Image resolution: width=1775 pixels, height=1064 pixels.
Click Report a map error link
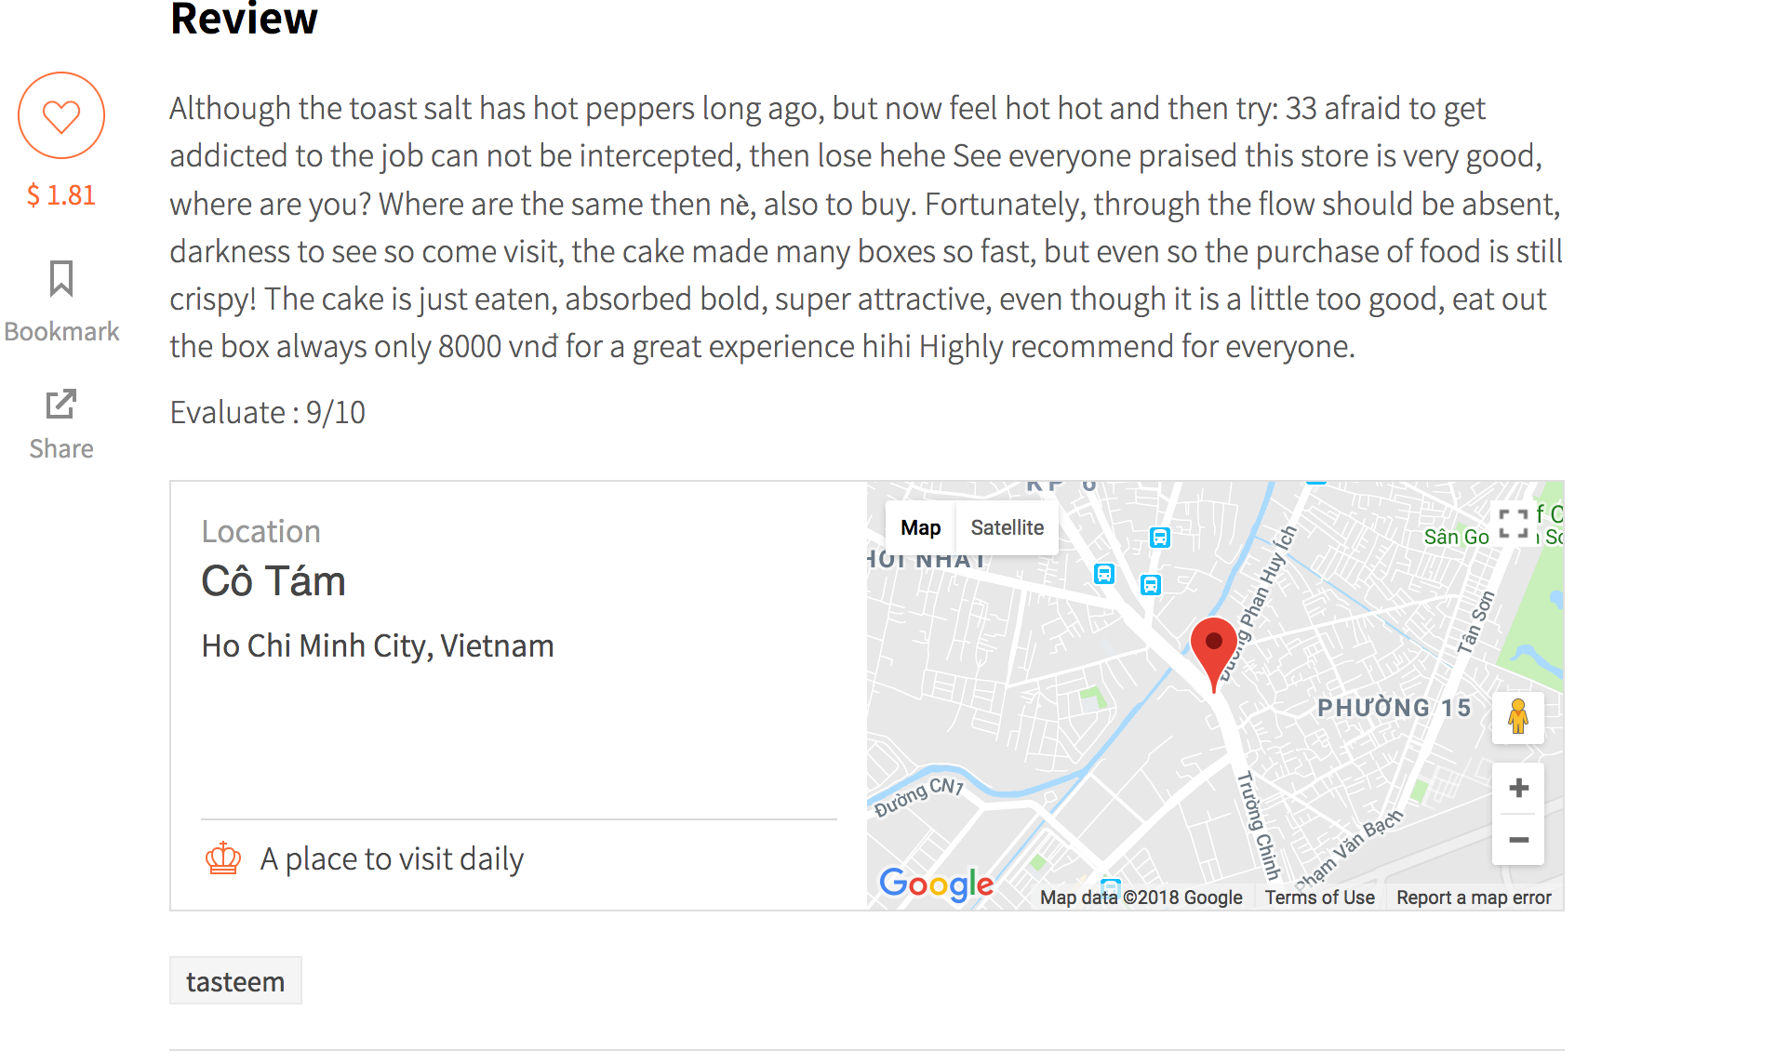tap(1473, 898)
